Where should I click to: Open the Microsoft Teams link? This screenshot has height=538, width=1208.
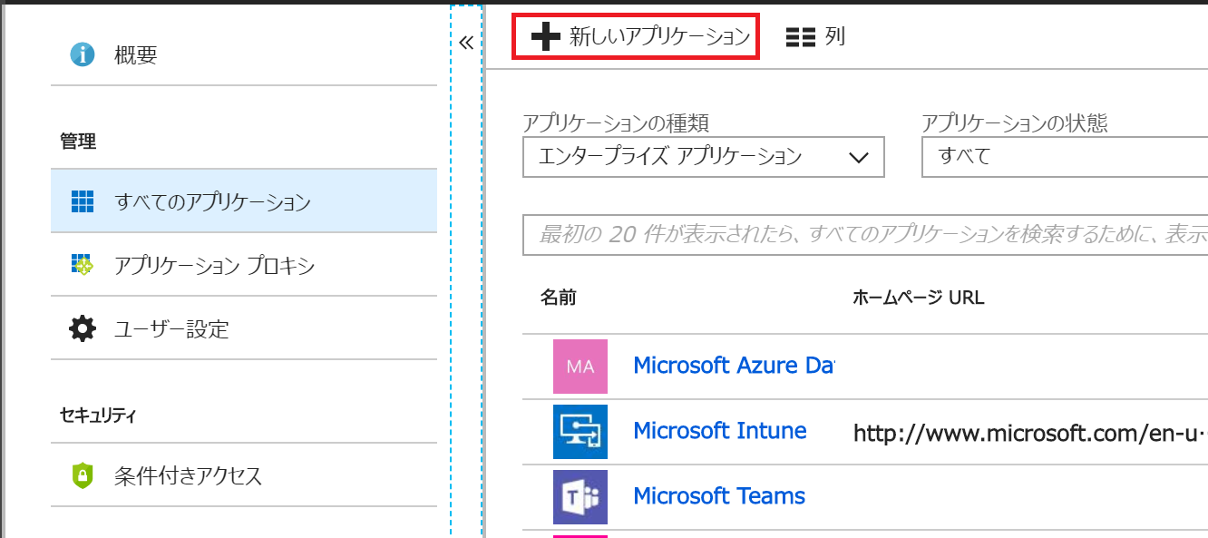pyautogui.click(x=719, y=495)
